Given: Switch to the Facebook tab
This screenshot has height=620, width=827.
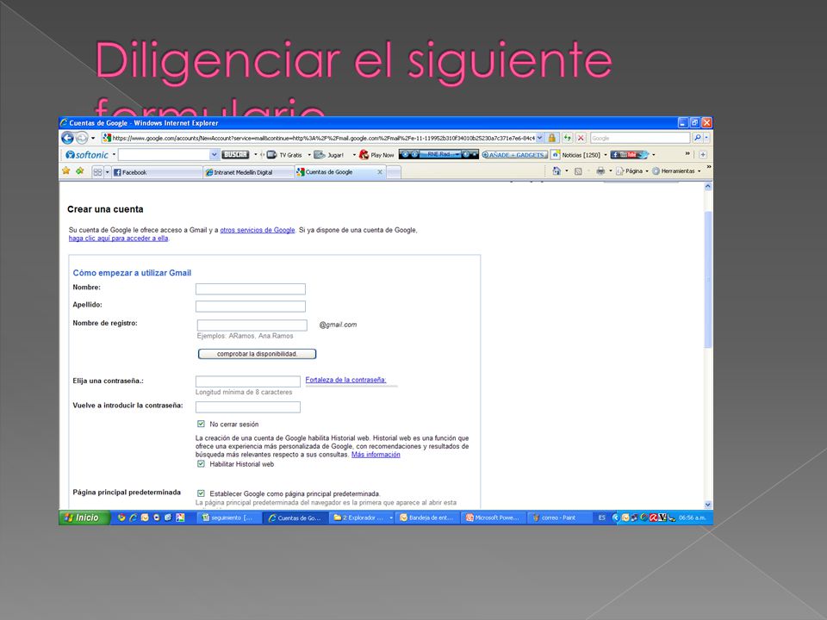Looking at the screenshot, I should point(157,172).
